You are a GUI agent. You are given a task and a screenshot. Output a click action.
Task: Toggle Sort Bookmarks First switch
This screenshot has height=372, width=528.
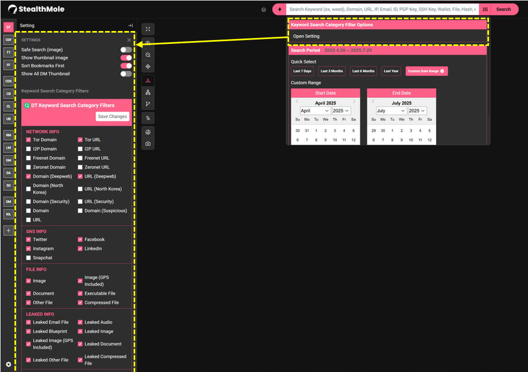[126, 66]
